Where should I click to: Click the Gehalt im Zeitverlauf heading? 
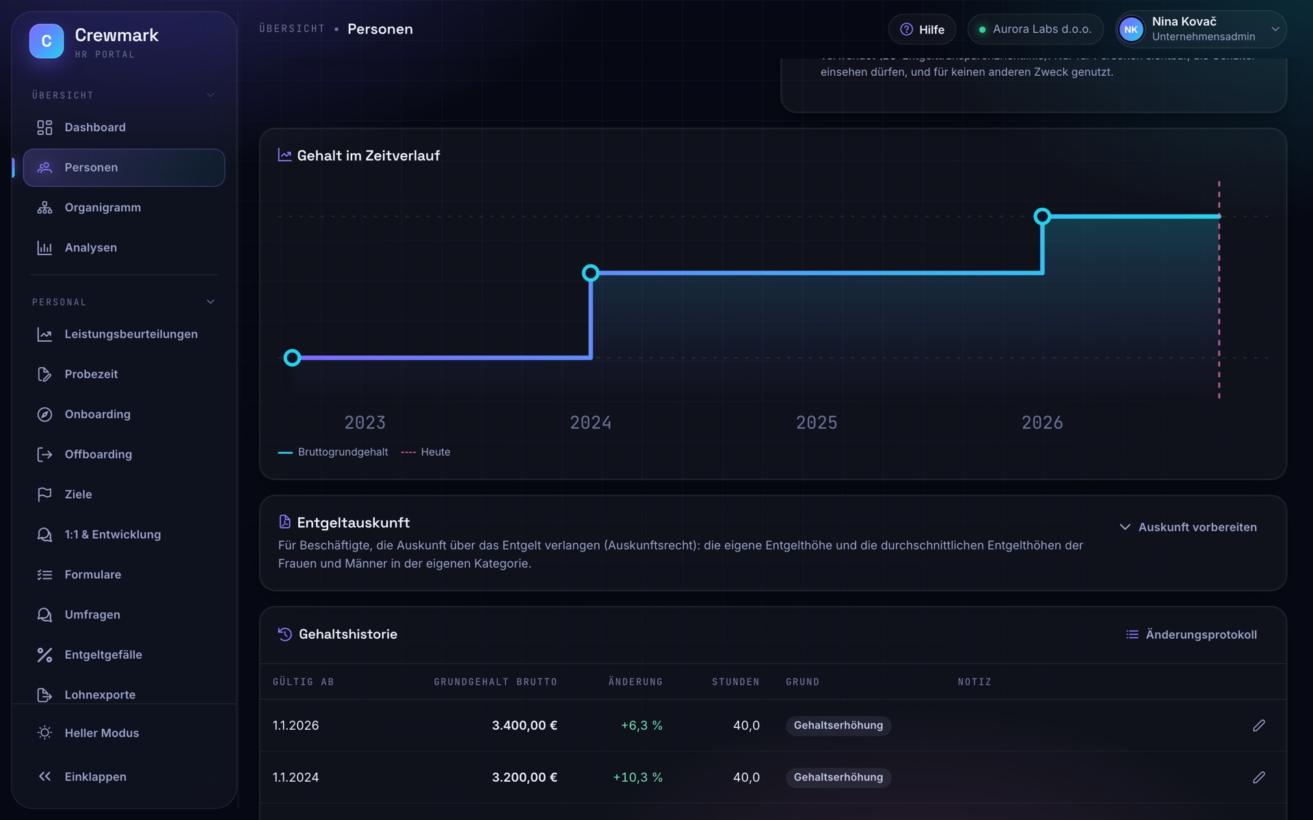pyautogui.click(x=368, y=156)
